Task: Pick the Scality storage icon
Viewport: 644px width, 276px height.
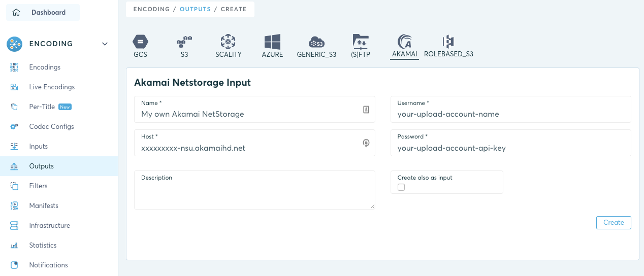Action: pos(228,42)
